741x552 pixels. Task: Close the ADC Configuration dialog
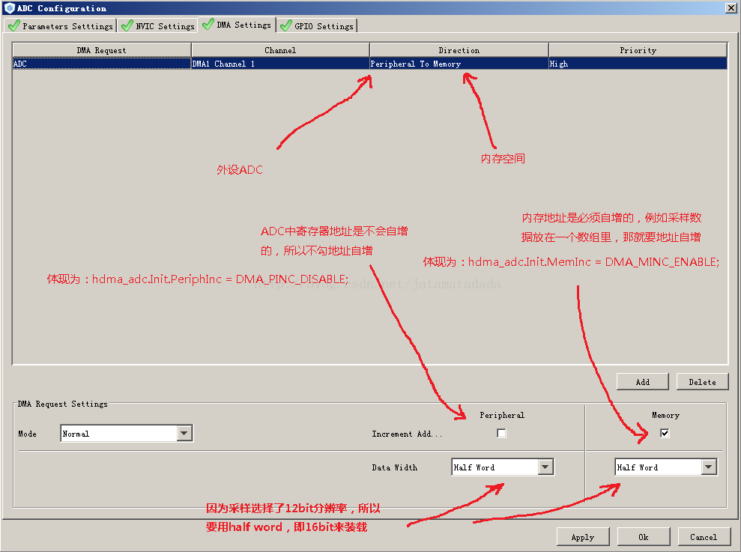click(731, 8)
